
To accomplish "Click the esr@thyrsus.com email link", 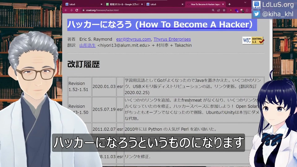I will tap(133, 39).
